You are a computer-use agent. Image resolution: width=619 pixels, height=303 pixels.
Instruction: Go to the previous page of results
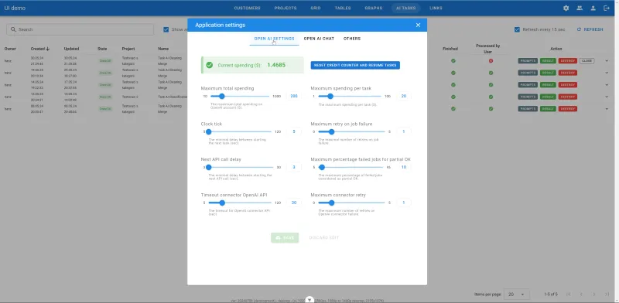pyautogui.click(x=581, y=294)
